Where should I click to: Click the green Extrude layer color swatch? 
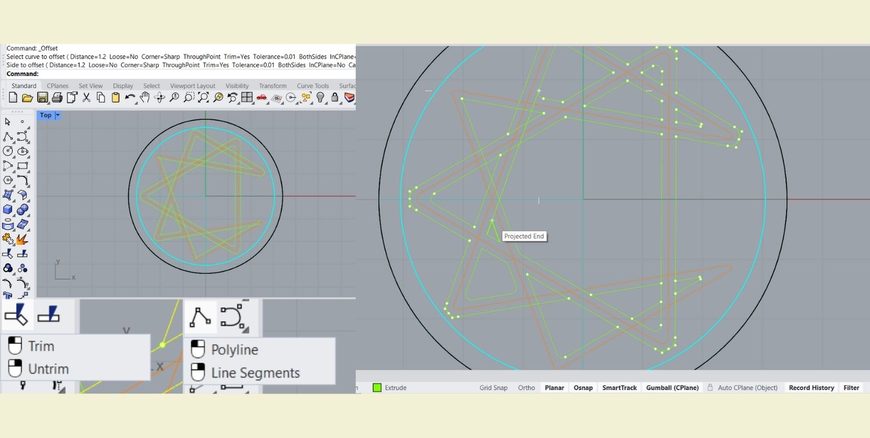coord(377,388)
